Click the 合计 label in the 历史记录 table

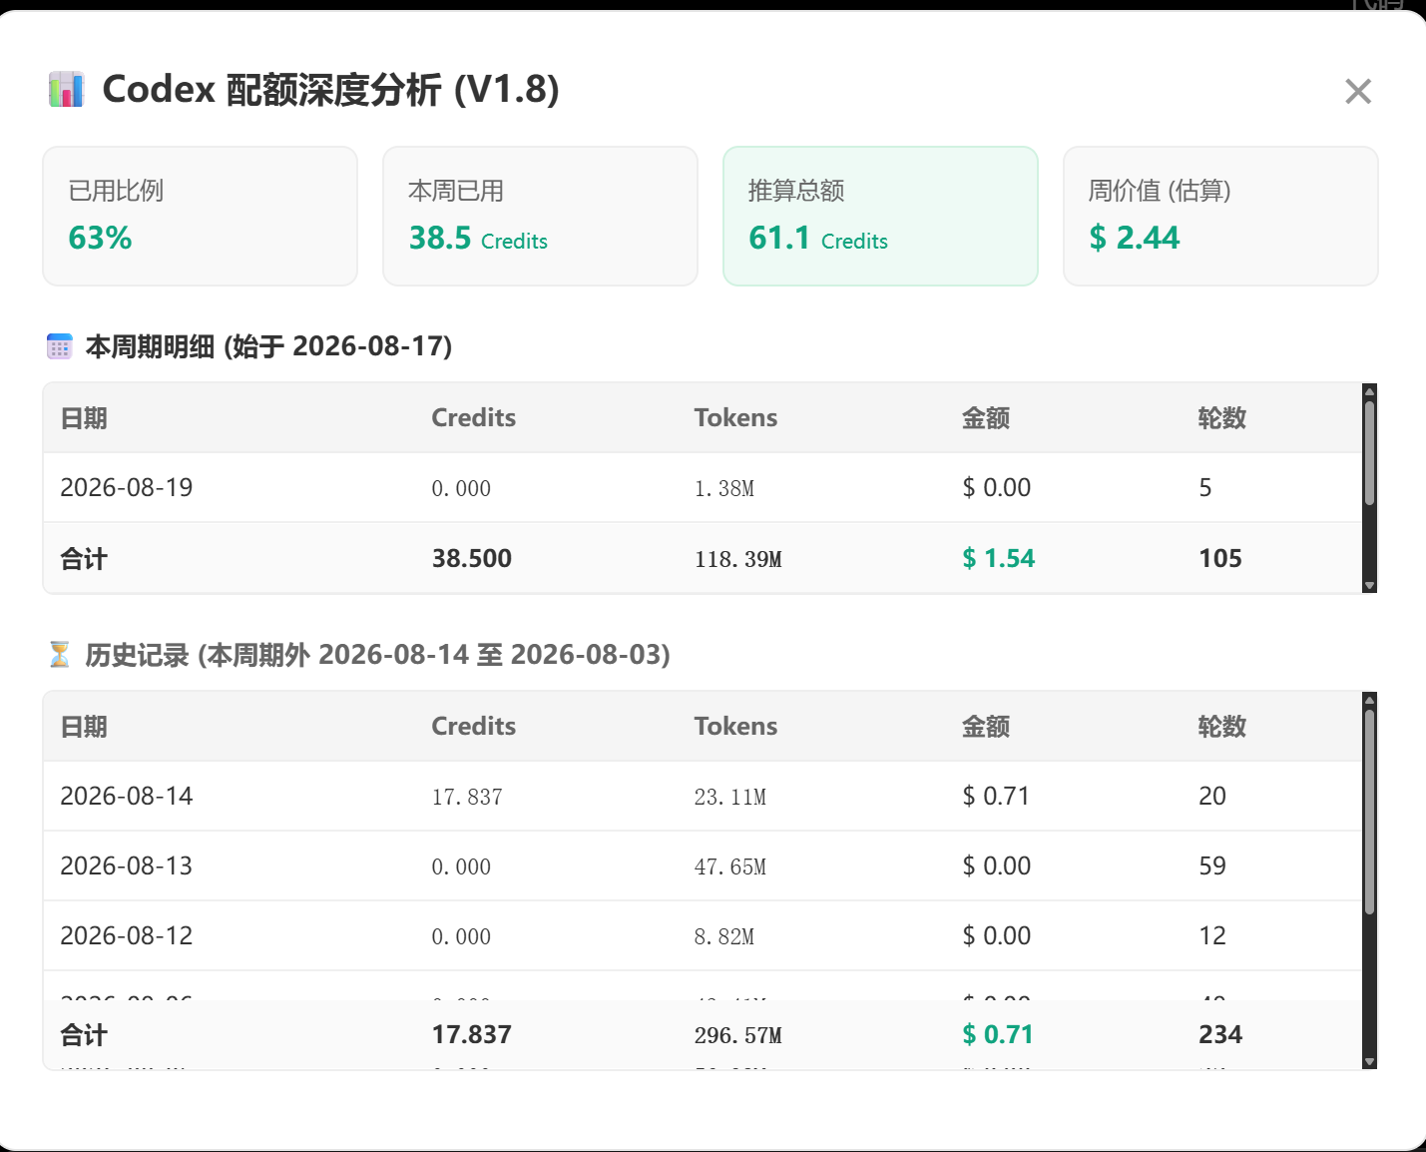coord(84,1035)
